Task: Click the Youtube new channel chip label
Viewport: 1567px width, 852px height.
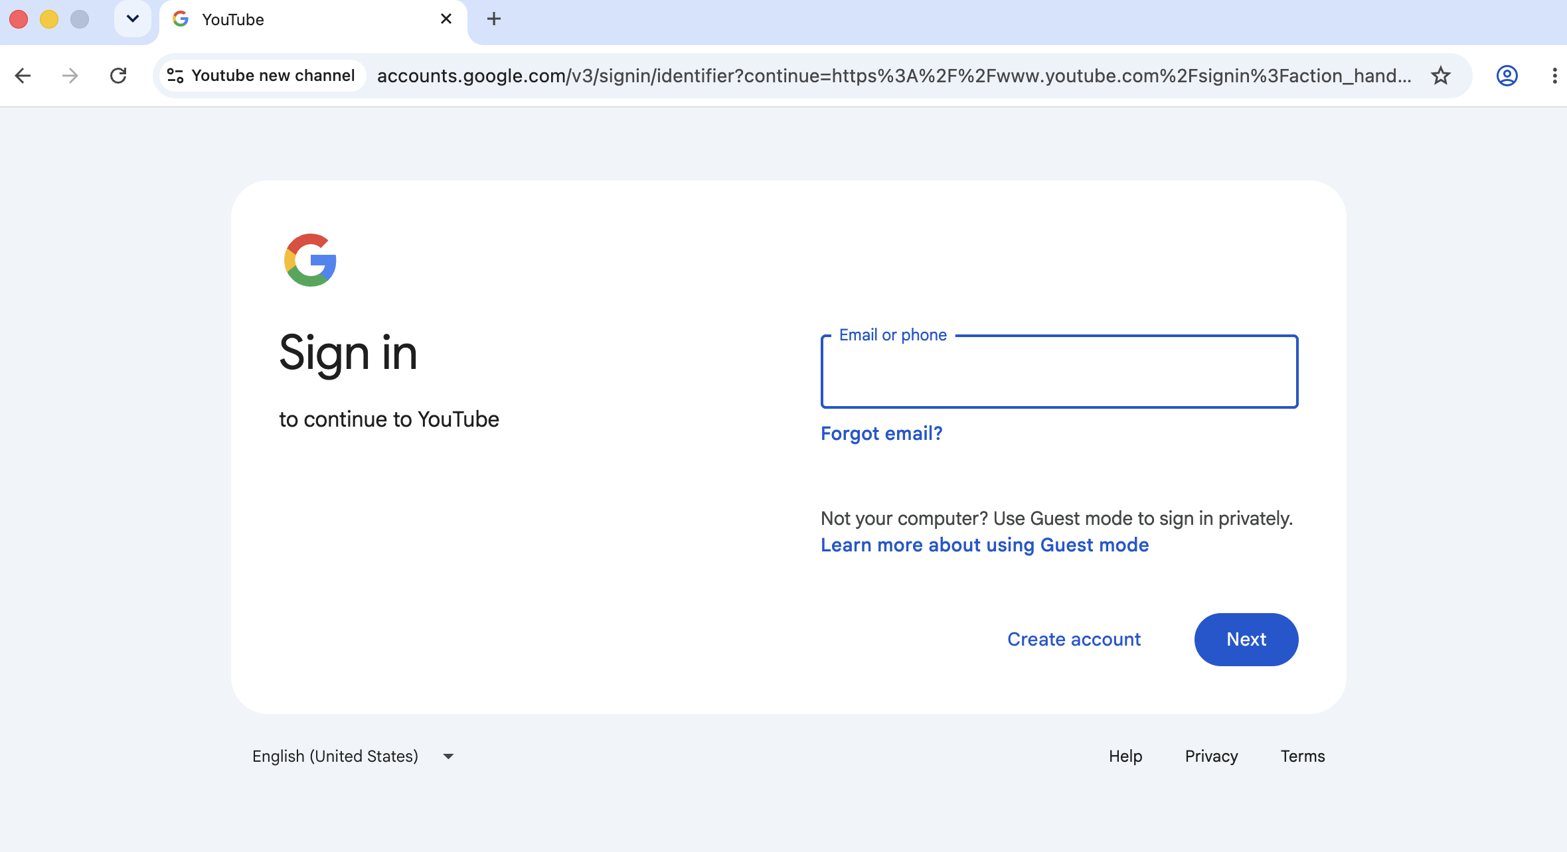Action: (273, 76)
